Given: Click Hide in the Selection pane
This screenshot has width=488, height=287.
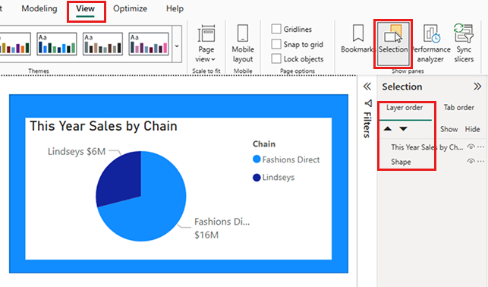Looking at the screenshot, I should [472, 129].
